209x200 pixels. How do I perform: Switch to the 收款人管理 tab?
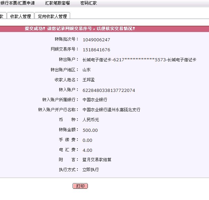[x=20, y=16]
